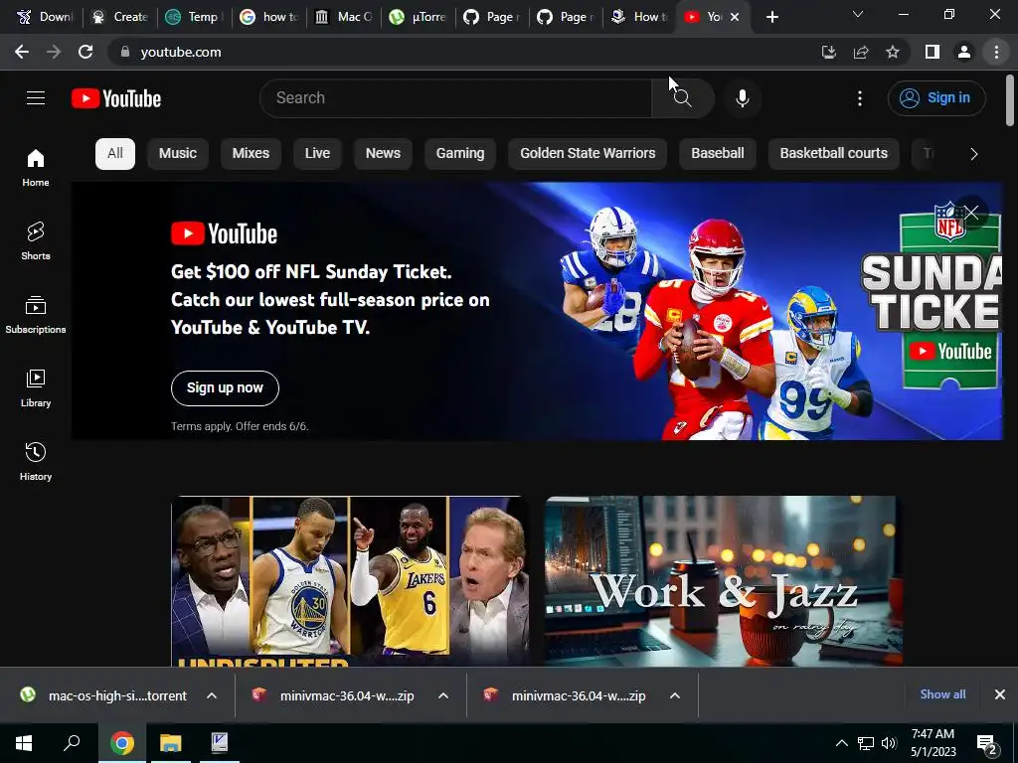Select the Baseball filter chip
This screenshot has height=763, width=1018.
[718, 154]
